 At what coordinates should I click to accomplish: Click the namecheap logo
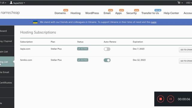(10, 13)
